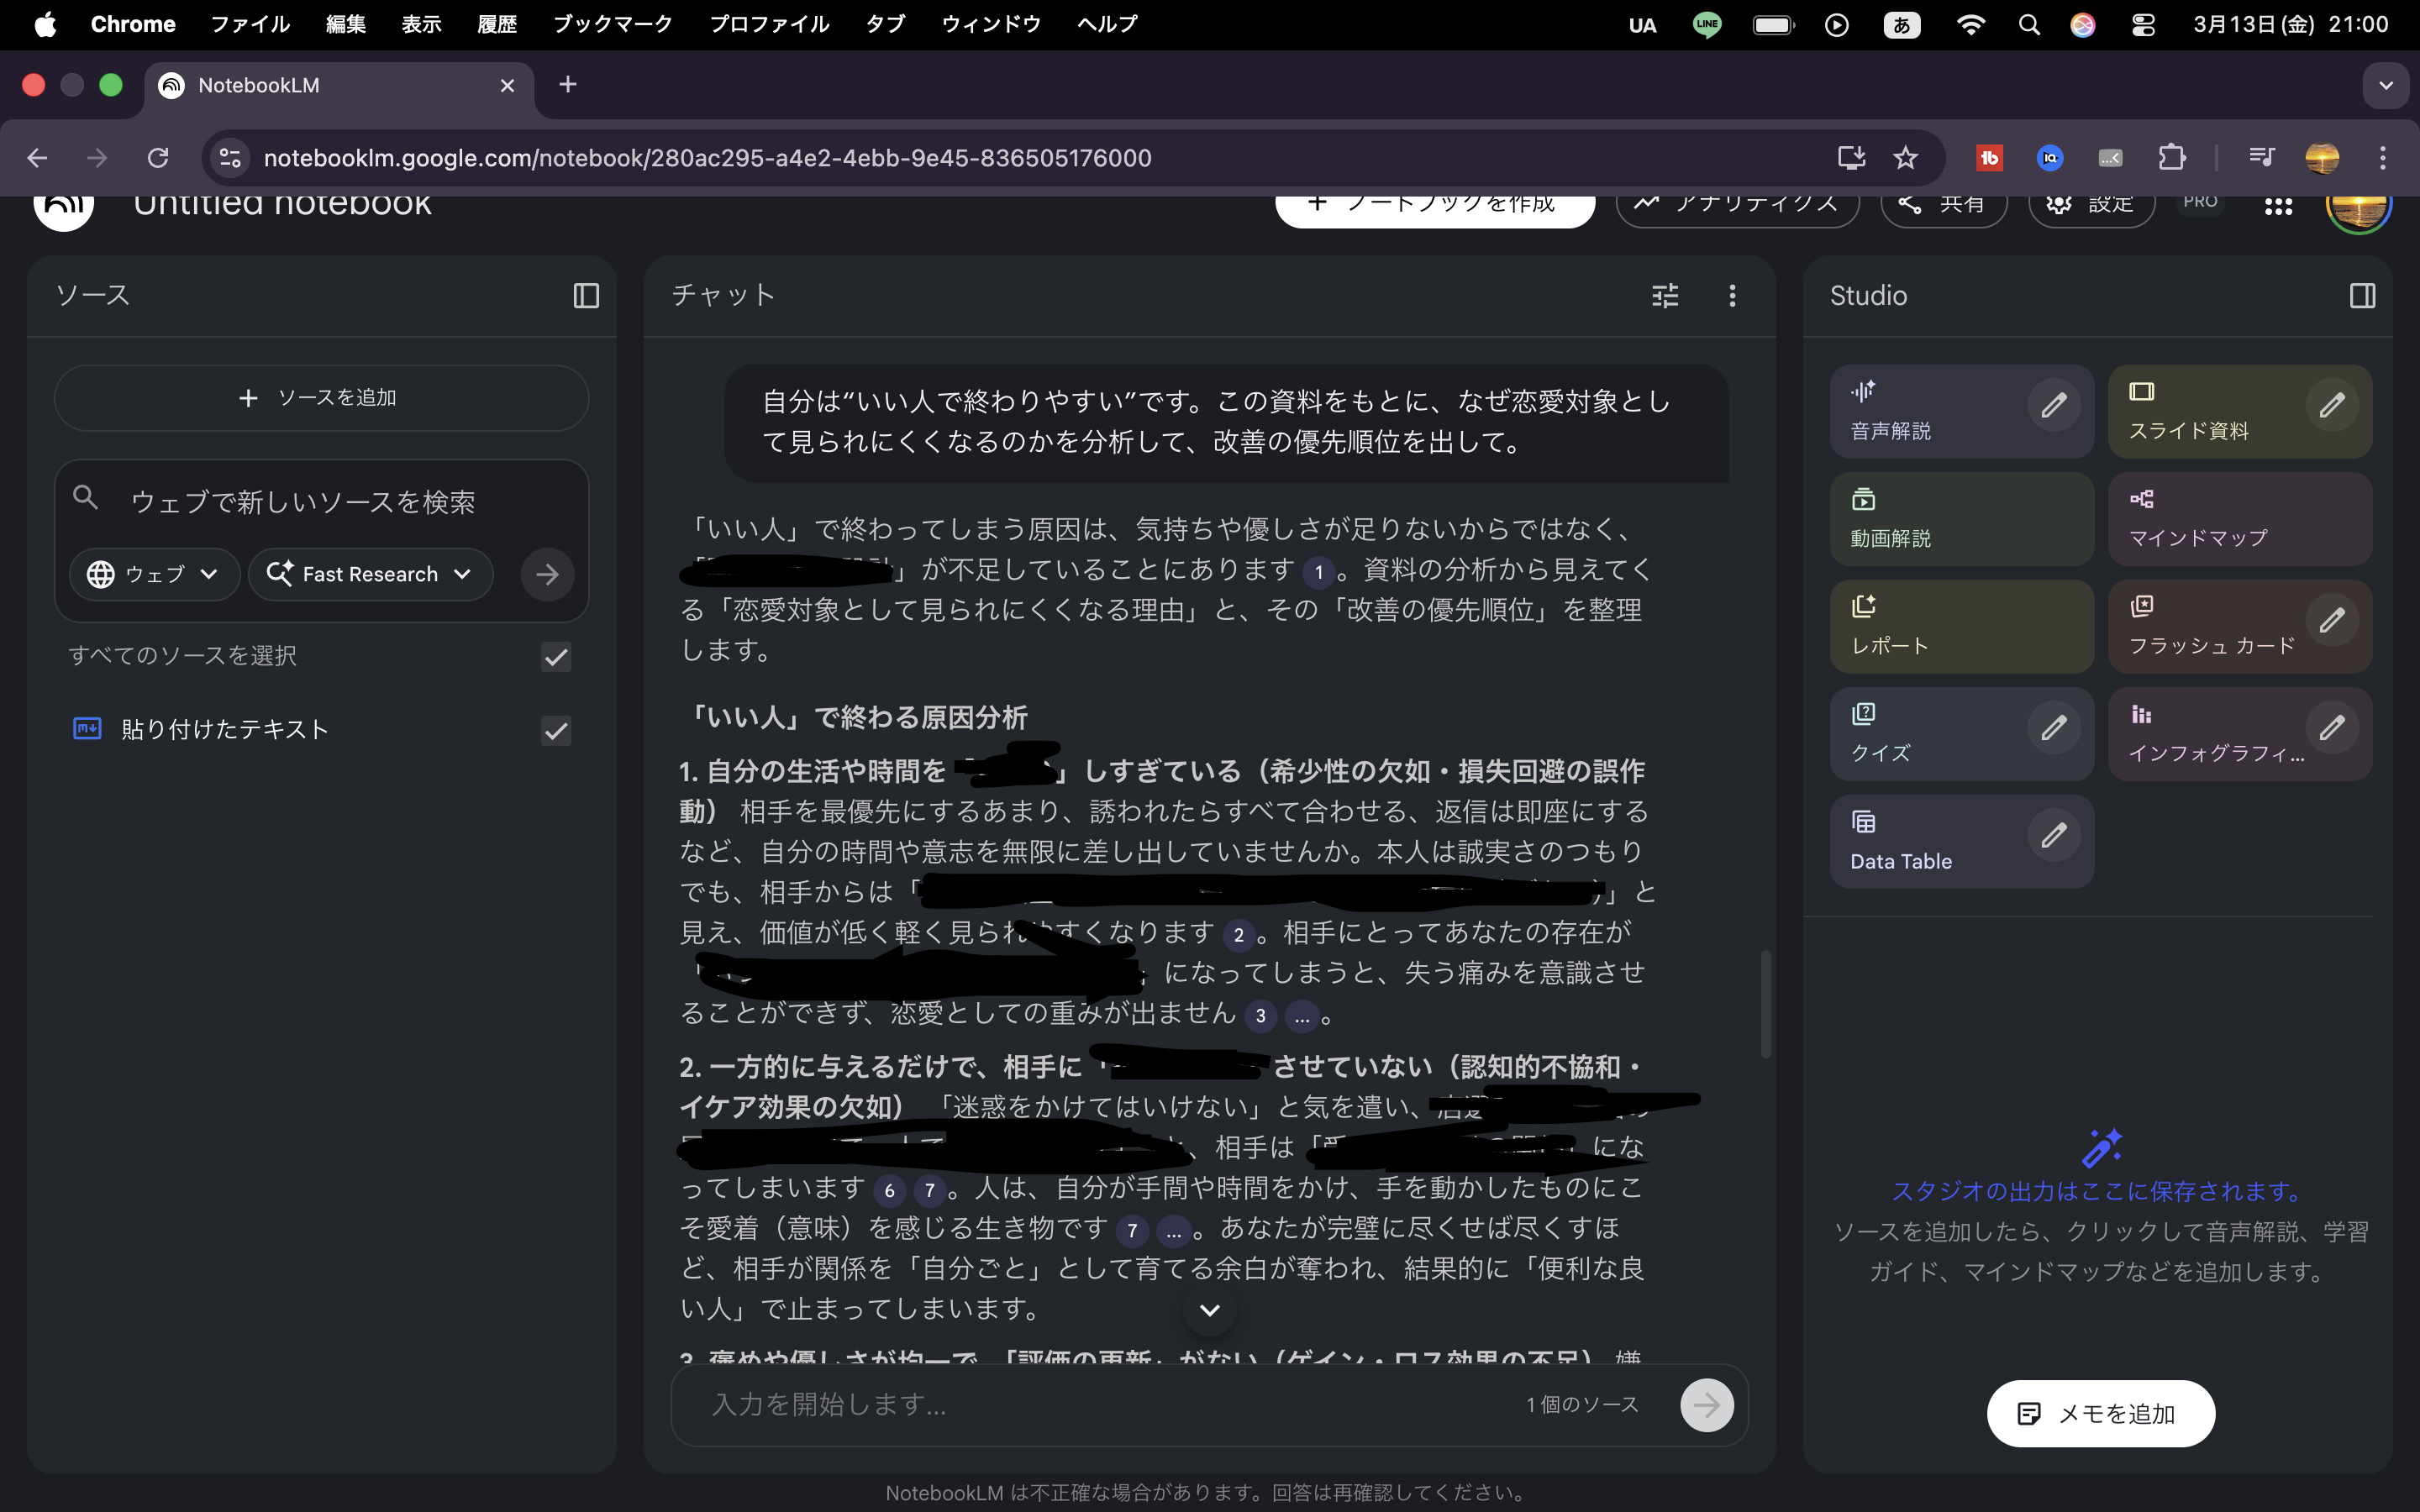Click the ソースを追加 button

click(321, 398)
